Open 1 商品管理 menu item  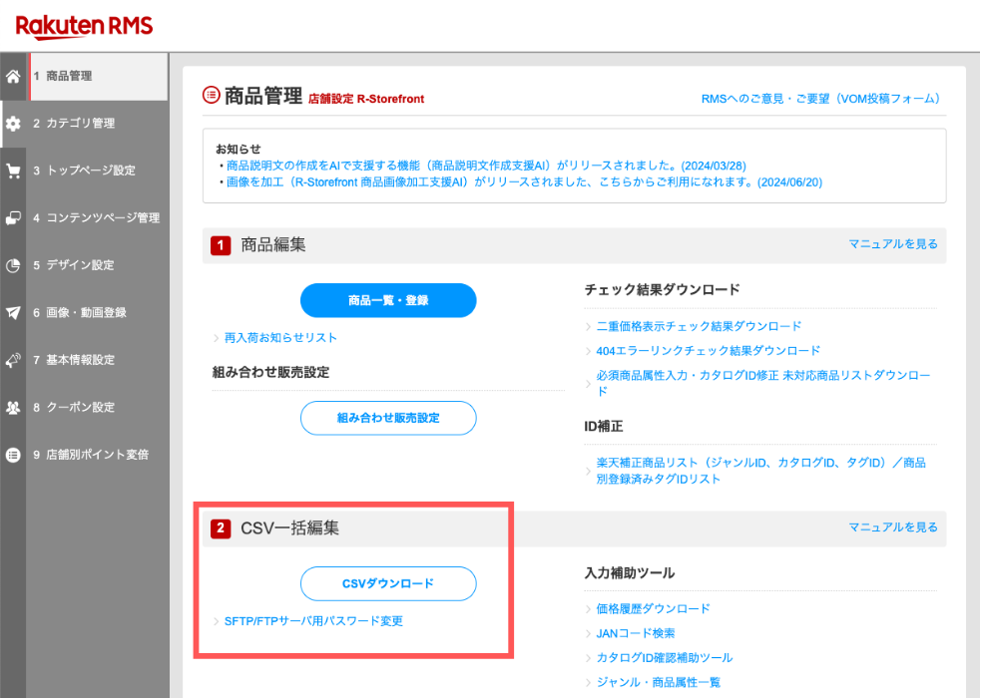(98, 76)
